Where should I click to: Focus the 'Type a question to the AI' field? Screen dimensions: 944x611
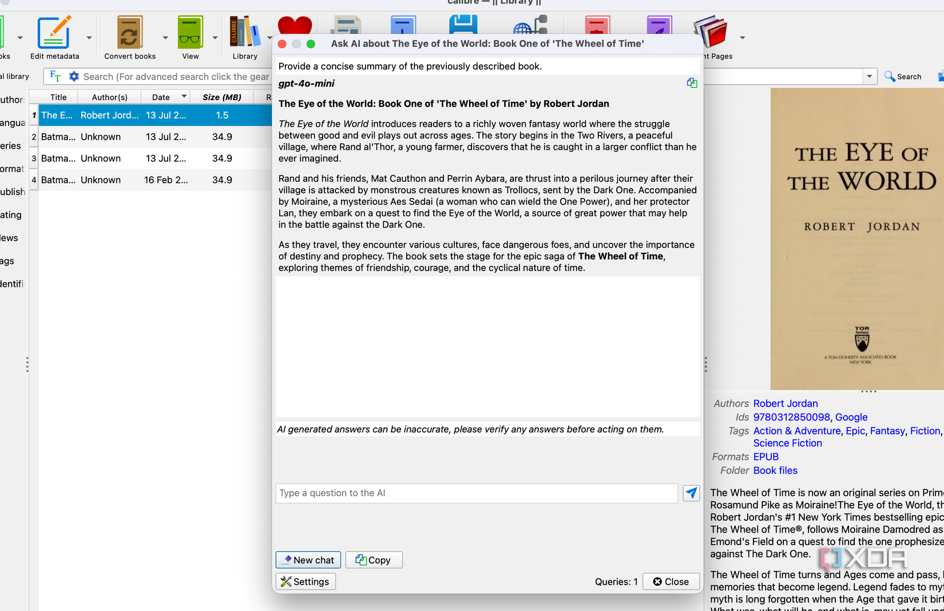(477, 493)
